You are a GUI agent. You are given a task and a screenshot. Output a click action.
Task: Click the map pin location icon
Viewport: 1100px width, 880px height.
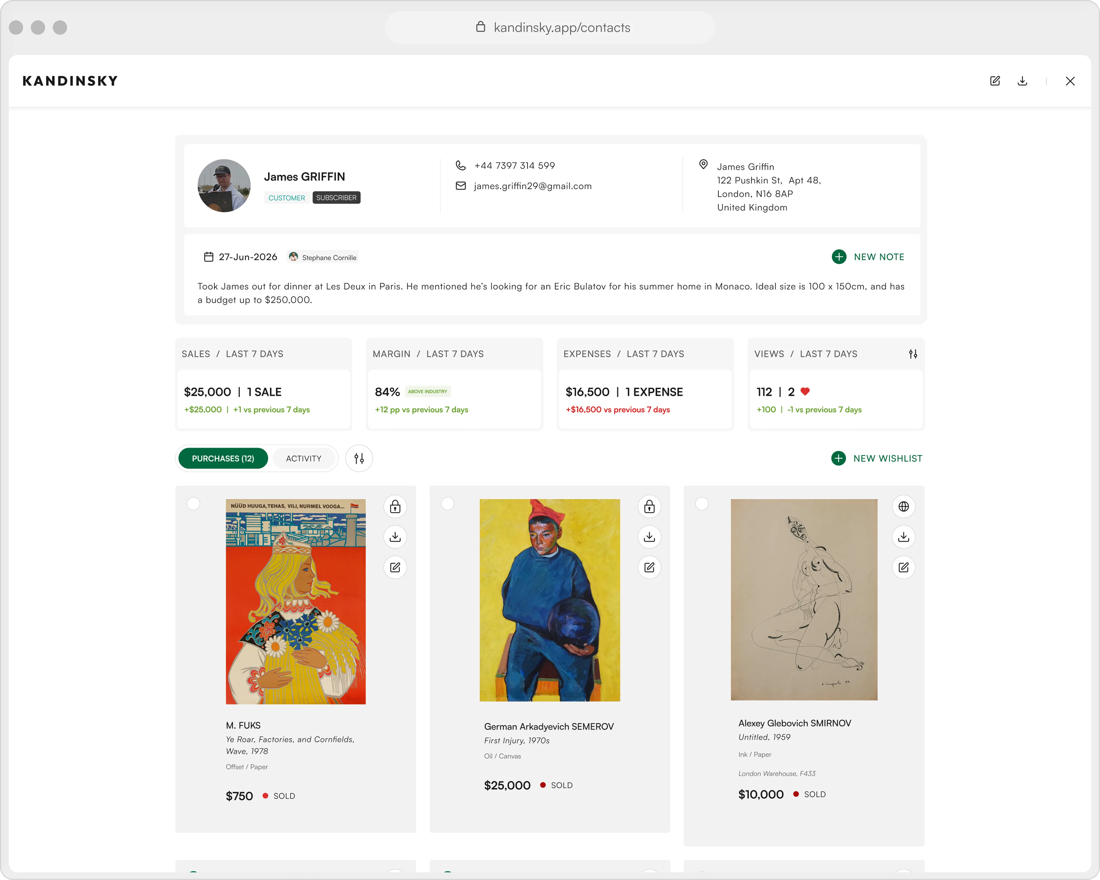[x=703, y=164]
